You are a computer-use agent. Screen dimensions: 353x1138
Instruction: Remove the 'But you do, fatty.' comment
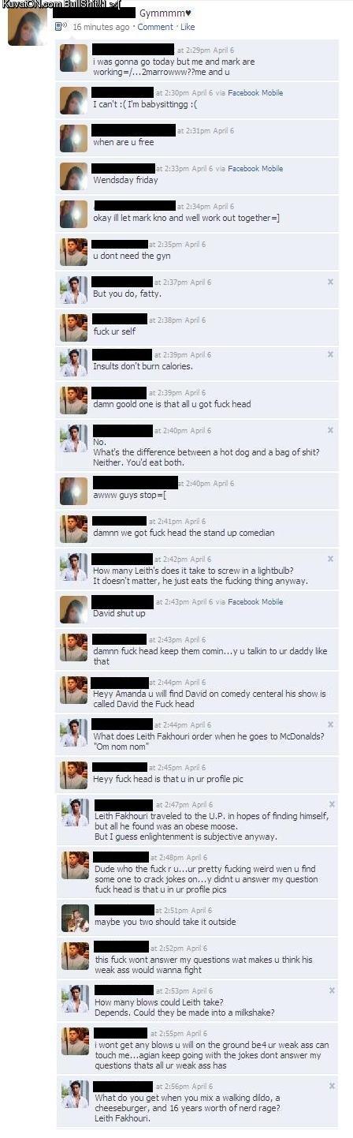(330, 282)
